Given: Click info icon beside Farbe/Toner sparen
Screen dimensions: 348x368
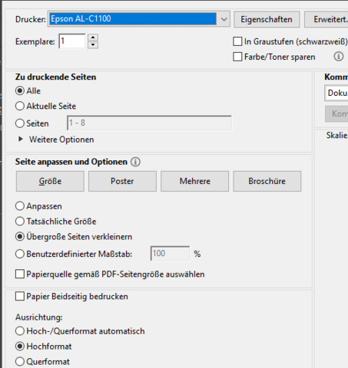Looking at the screenshot, I should pos(339,56).
